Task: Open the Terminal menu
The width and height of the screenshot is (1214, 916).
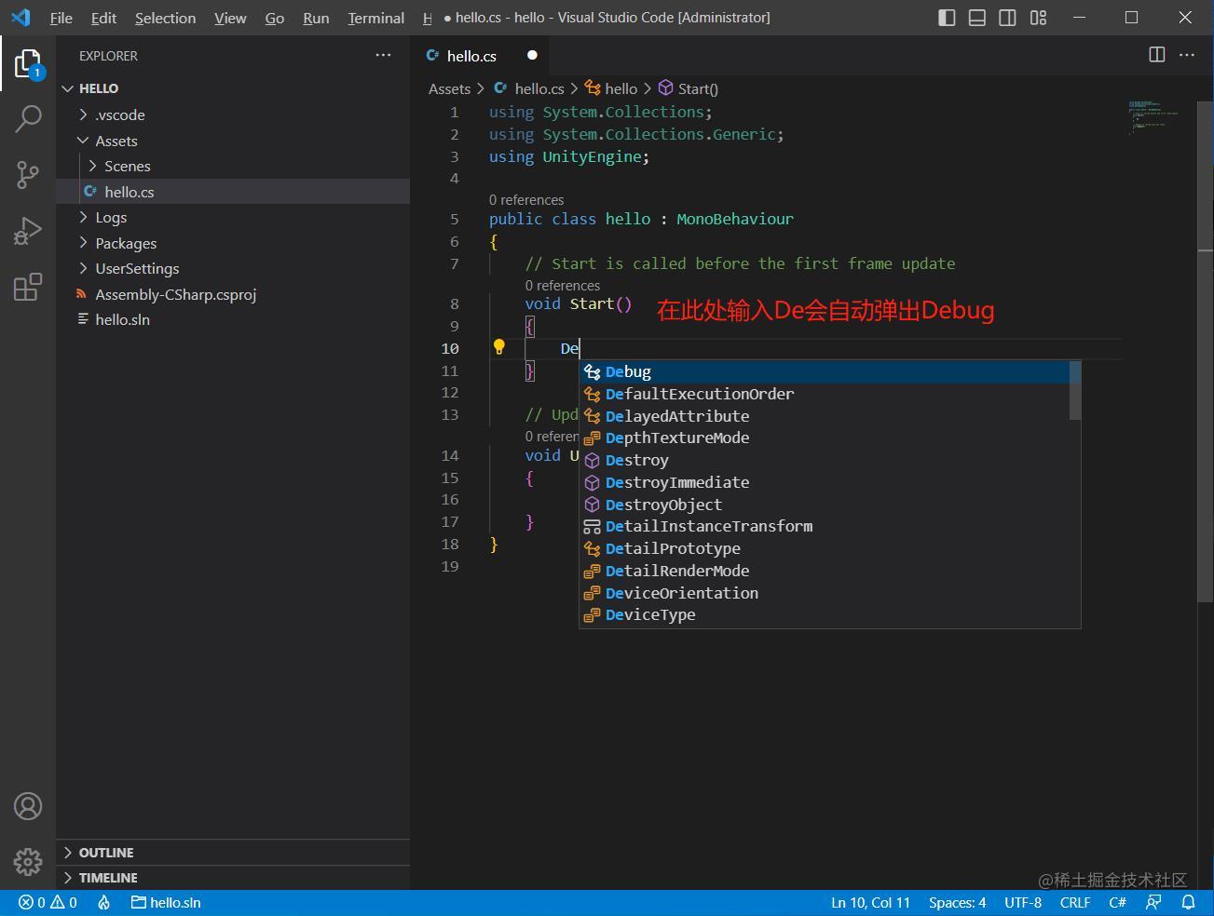Action: (x=375, y=17)
